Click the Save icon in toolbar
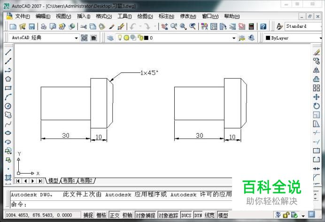 pyautogui.click(x=32, y=26)
